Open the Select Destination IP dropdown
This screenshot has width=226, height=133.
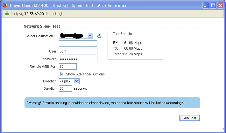[x=76, y=36]
